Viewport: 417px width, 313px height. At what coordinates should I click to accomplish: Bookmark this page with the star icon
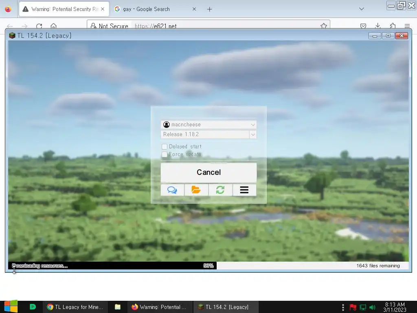(x=324, y=26)
